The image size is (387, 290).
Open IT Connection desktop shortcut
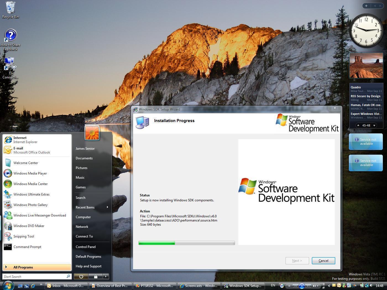tap(10, 68)
